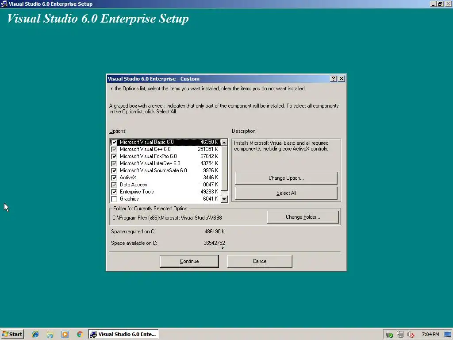Select the Enterprise Tools row label
Image resolution: width=453 pixels, height=340 pixels.
tap(137, 192)
